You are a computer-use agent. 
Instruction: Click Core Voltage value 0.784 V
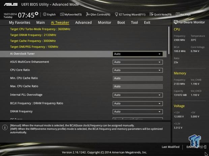click(x=195, y=51)
